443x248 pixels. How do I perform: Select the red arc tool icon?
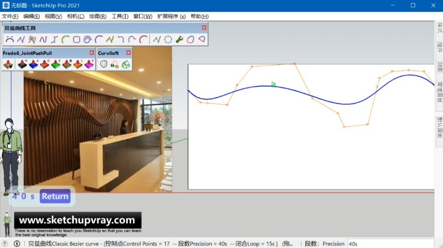(x=143, y=39)
